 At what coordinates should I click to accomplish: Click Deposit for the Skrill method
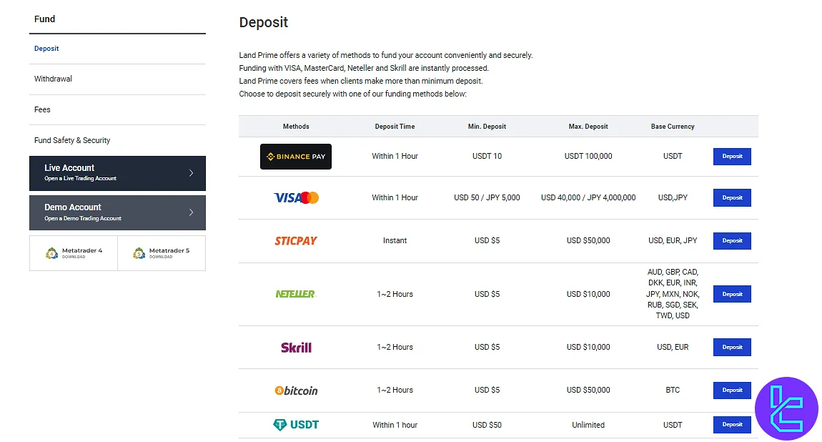[731, 347]
